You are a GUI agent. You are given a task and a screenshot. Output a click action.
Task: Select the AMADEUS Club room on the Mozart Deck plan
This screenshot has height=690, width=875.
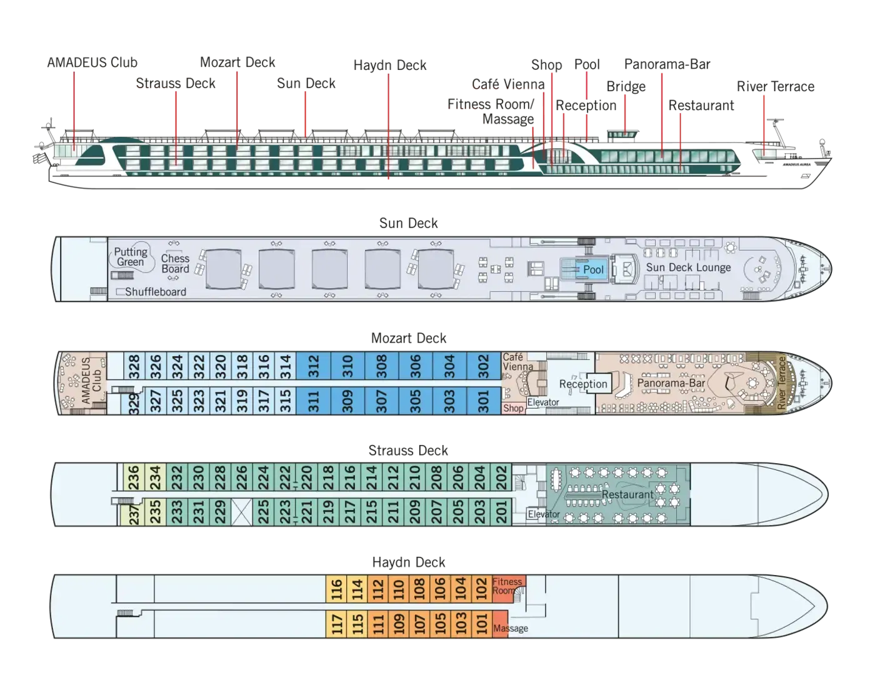click(82, 382)
